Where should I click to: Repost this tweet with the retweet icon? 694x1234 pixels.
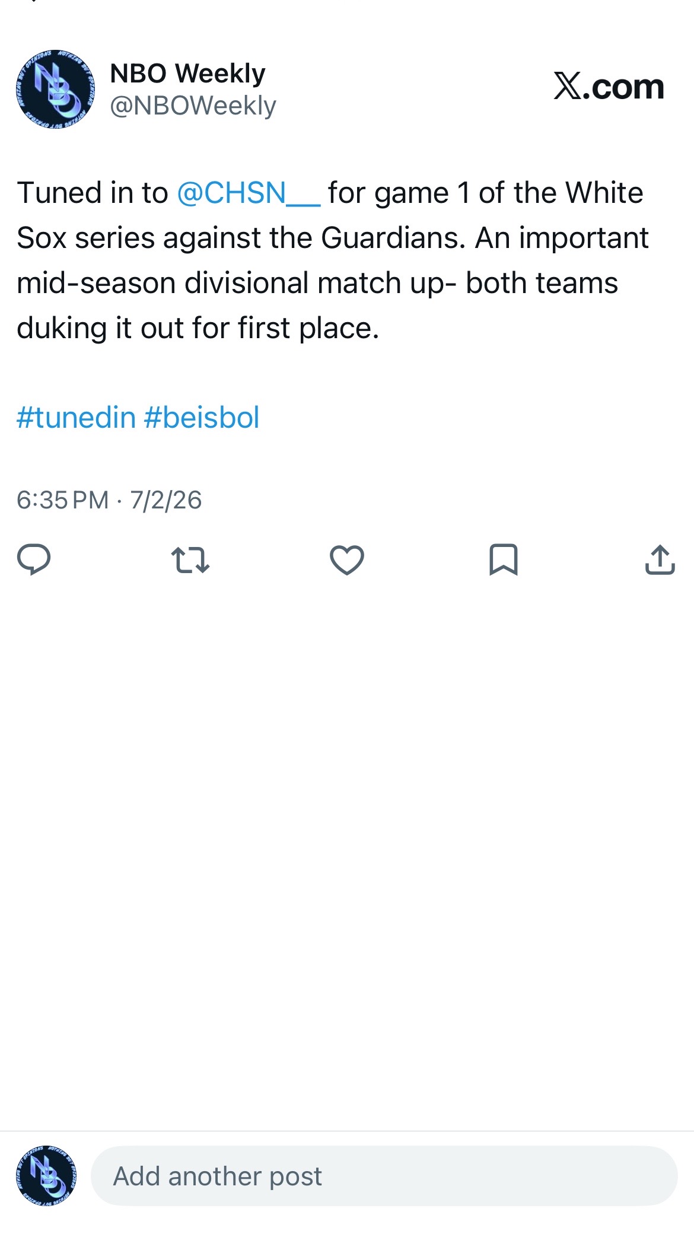click(x=190, y=560)
